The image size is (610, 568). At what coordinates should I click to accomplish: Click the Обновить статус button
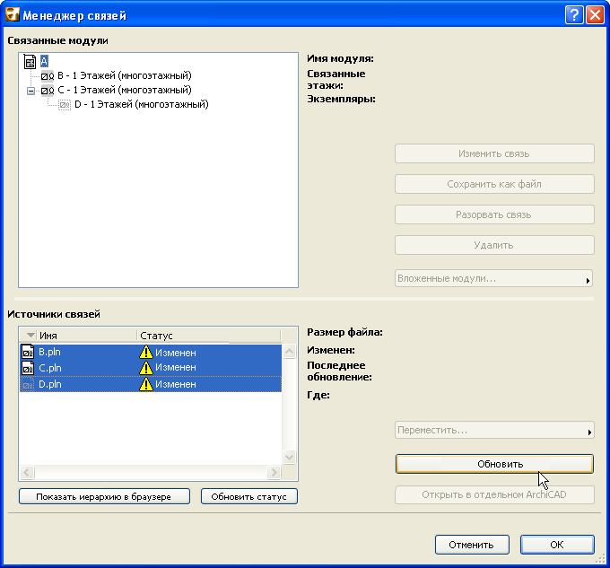249,497
